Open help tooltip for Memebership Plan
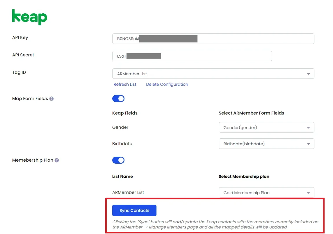This screenshot has height=234, width=333. 57,160
